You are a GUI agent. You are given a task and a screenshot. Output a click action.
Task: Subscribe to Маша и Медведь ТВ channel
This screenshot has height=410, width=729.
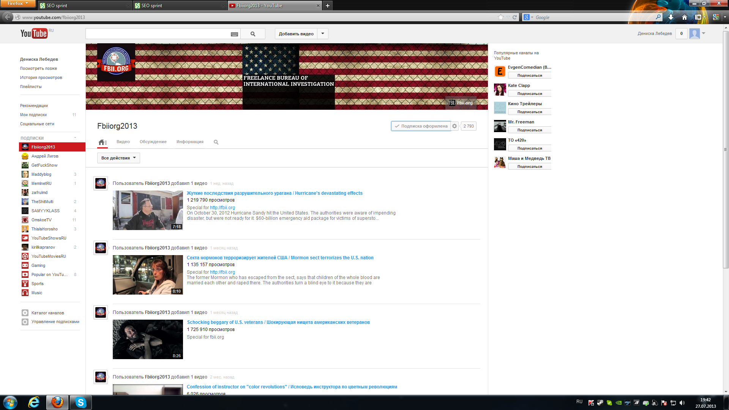tap(530, 167)
